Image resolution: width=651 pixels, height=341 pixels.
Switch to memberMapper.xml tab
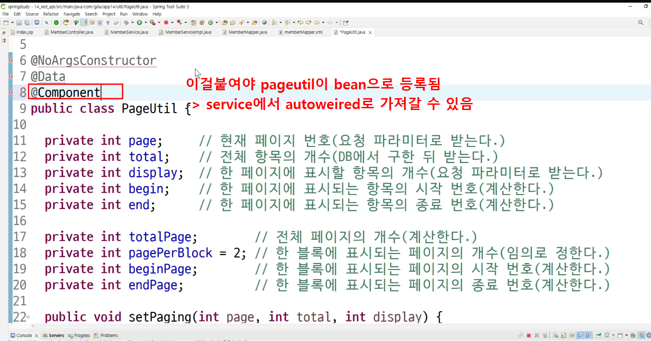(300, 32)
